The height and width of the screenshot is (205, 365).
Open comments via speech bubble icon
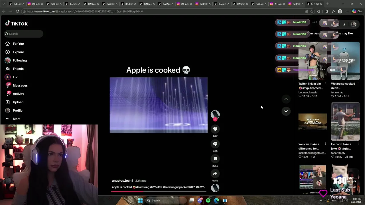click(x=215, y=144)
